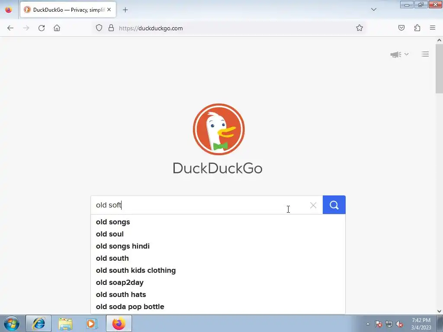Click the muted volume tray icon
The height and width of the screenshot is (332, 443).
point(399,324)
